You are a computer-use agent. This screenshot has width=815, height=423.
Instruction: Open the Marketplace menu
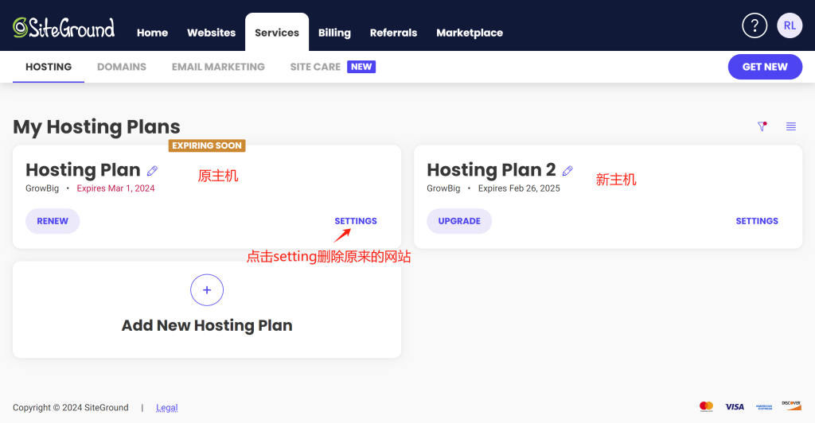470,33
